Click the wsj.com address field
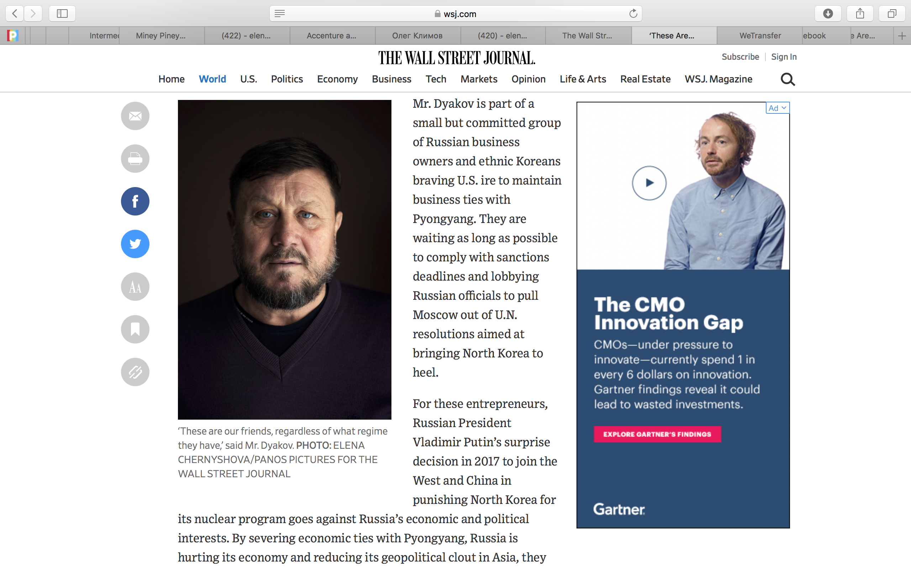The height and width of the screenshot is (569, 911). click(455, 14)
